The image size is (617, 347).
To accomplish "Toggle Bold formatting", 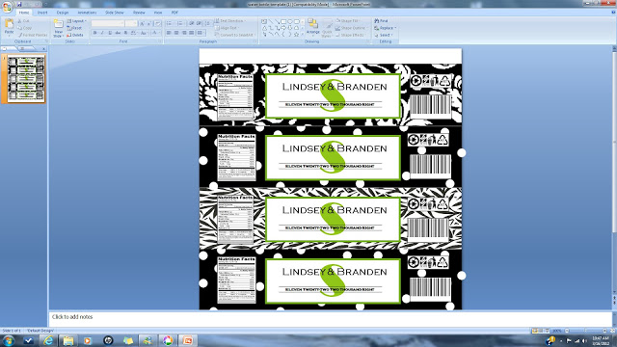I will click(94, 33).
